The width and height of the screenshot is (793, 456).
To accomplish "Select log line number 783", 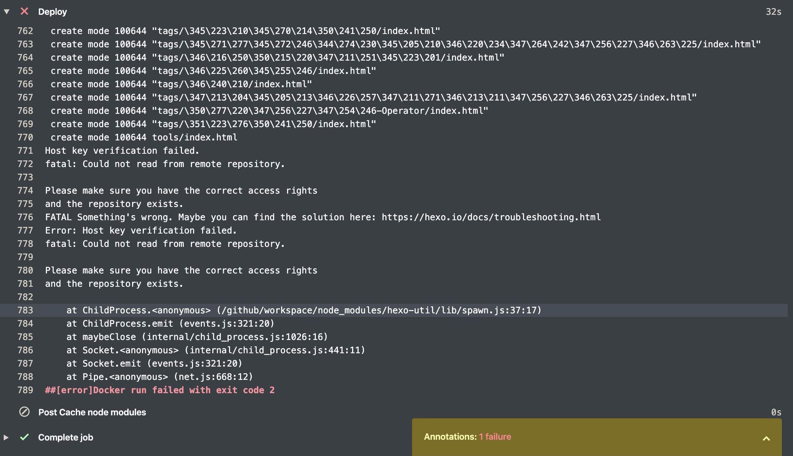I will click(25, 310).
